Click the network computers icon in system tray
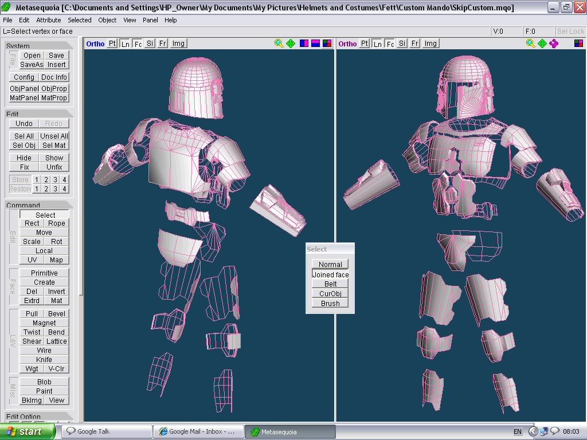The width and height of the screenshot is (587, 440). point(544,431)
